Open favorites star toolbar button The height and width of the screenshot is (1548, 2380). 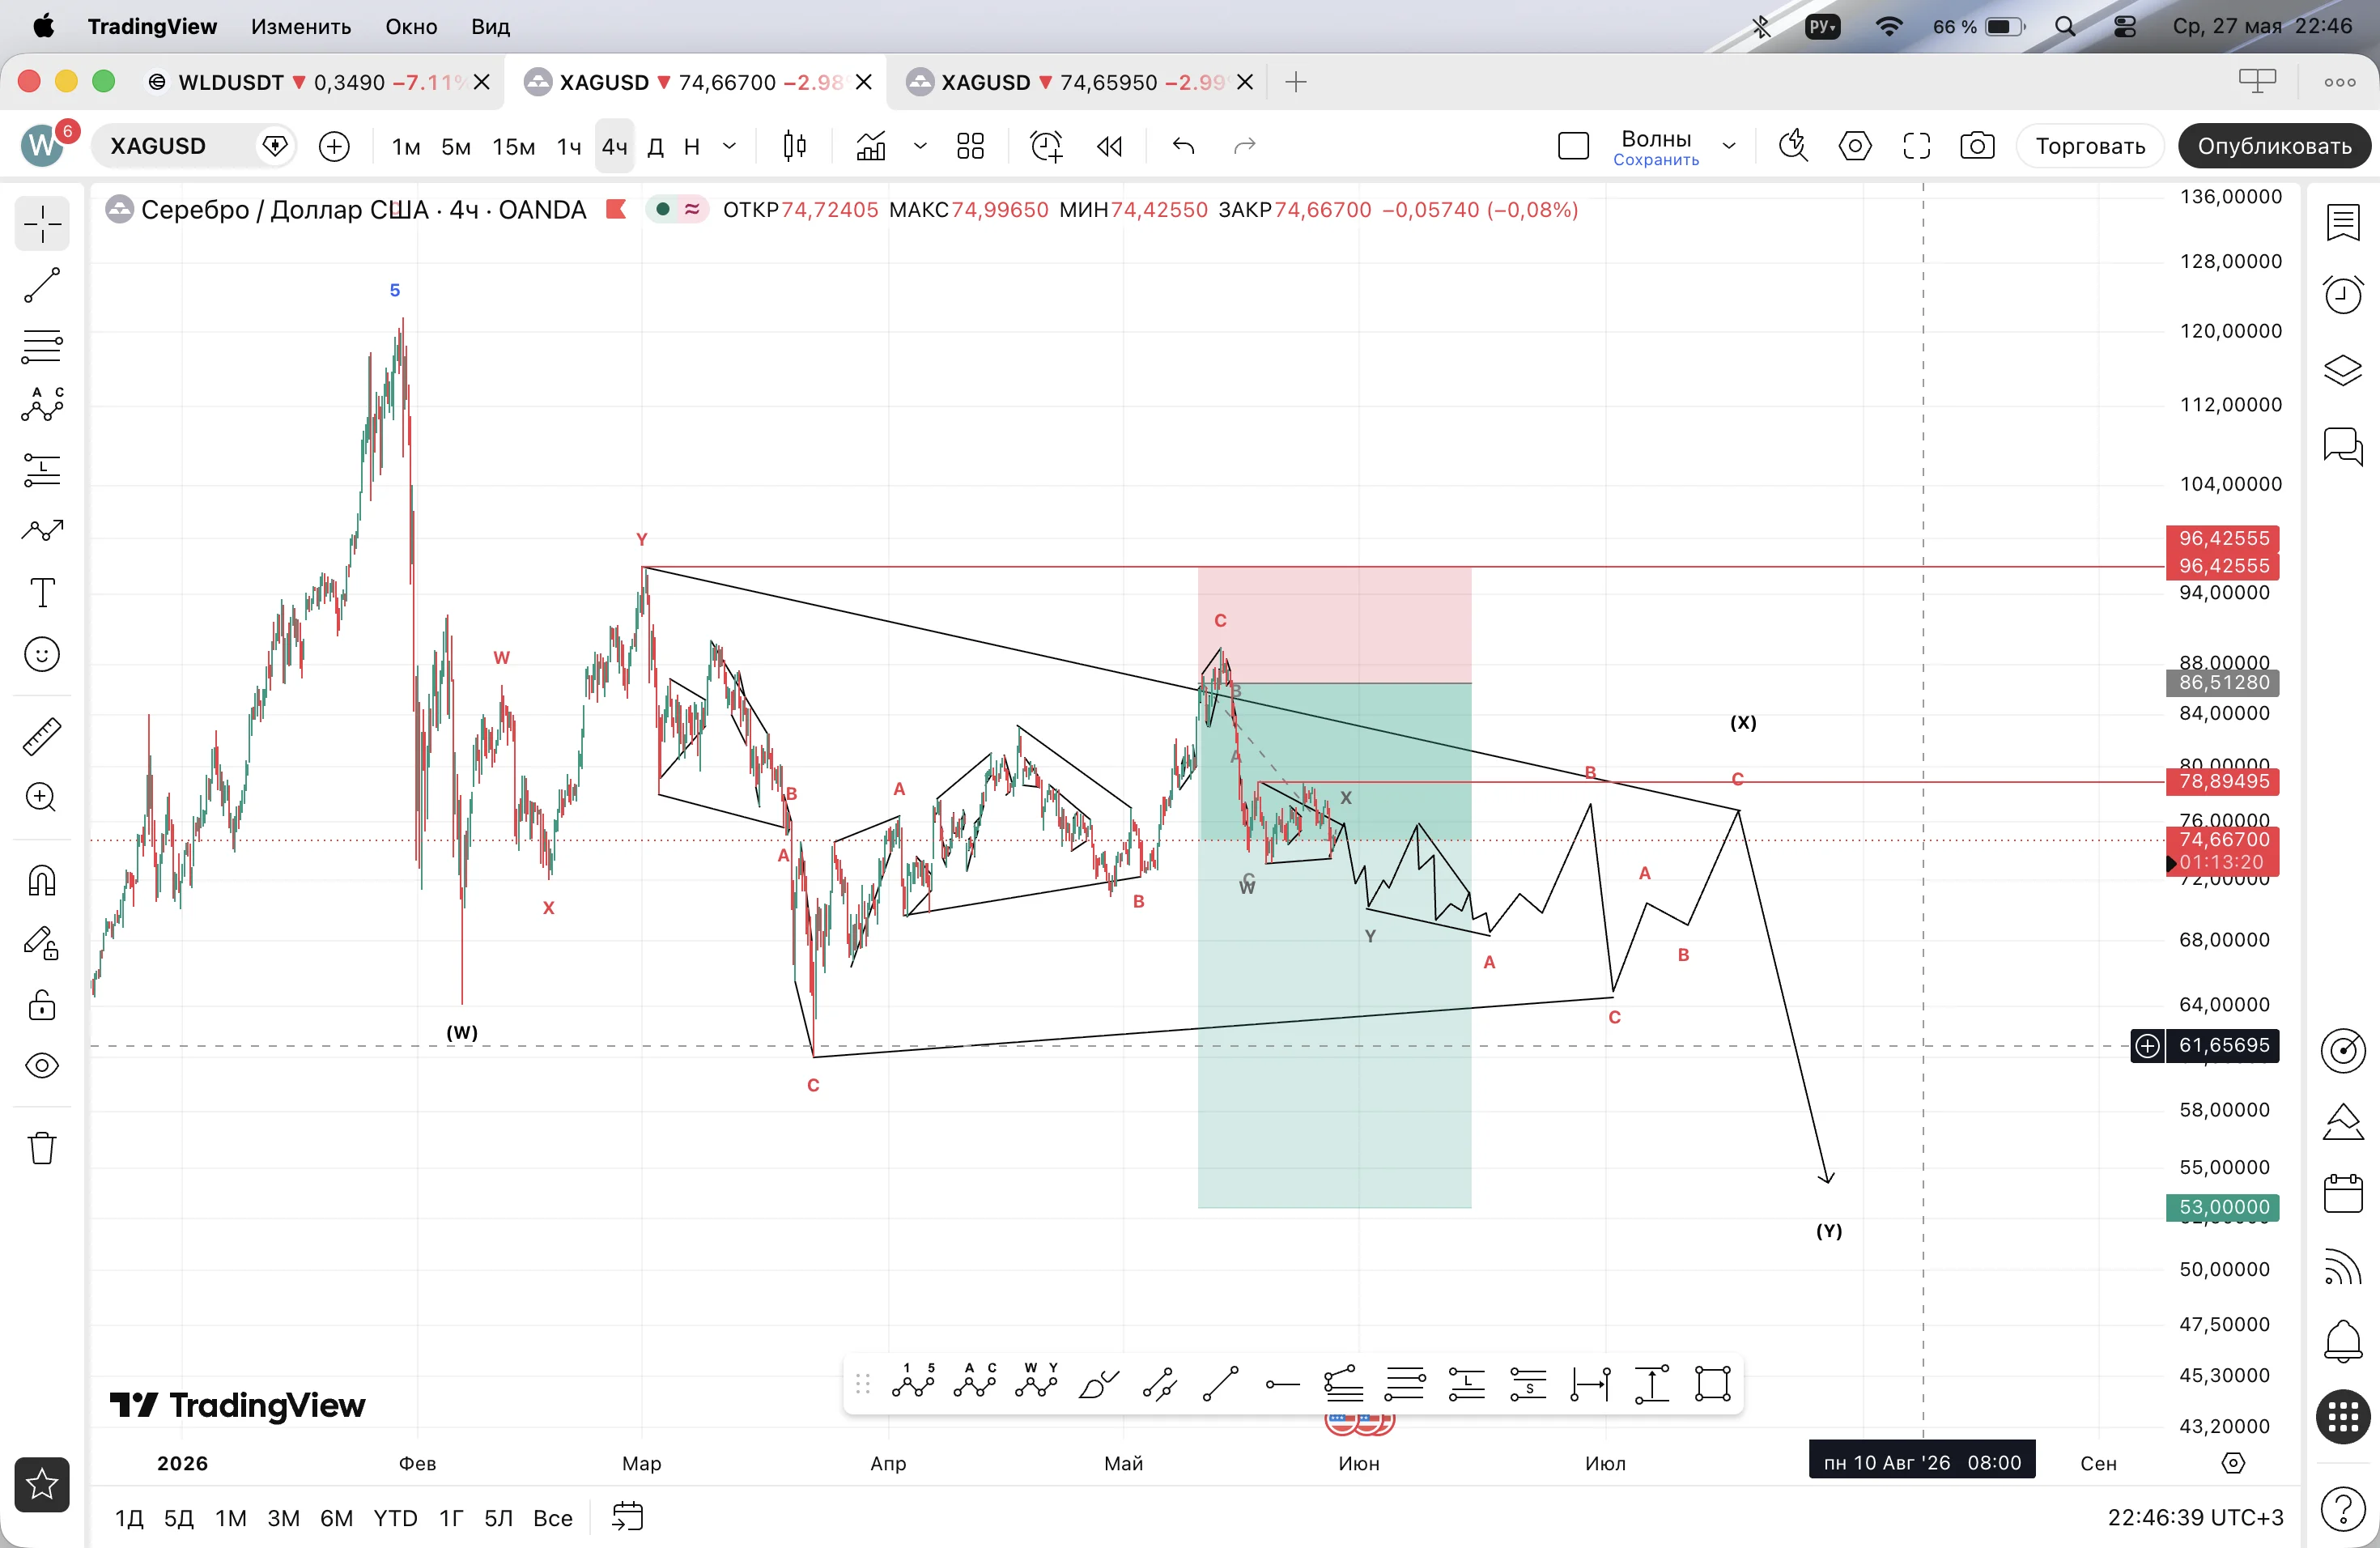(x=42, y=1484)
